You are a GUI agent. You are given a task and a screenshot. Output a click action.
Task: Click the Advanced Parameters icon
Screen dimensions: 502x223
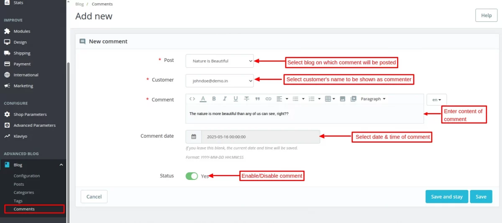7,125
